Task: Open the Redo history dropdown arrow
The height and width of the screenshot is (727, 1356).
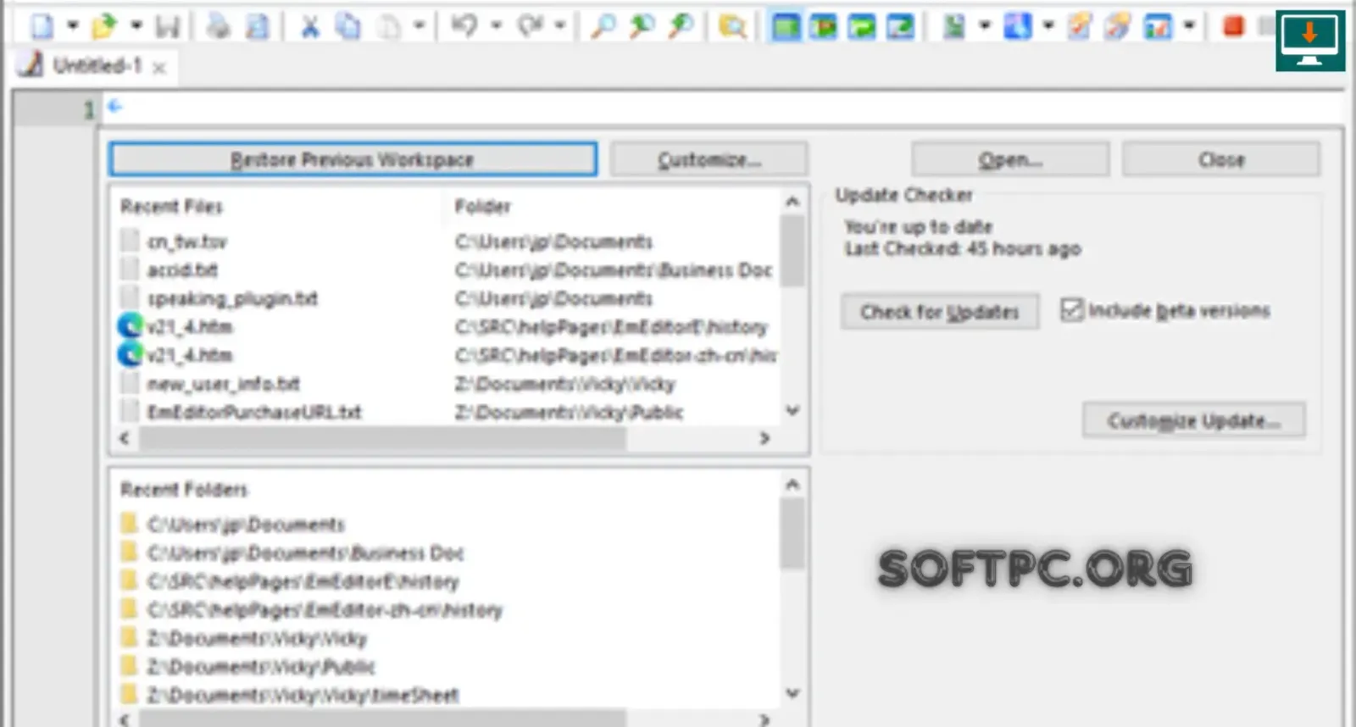Action: [x=560, y=26]
